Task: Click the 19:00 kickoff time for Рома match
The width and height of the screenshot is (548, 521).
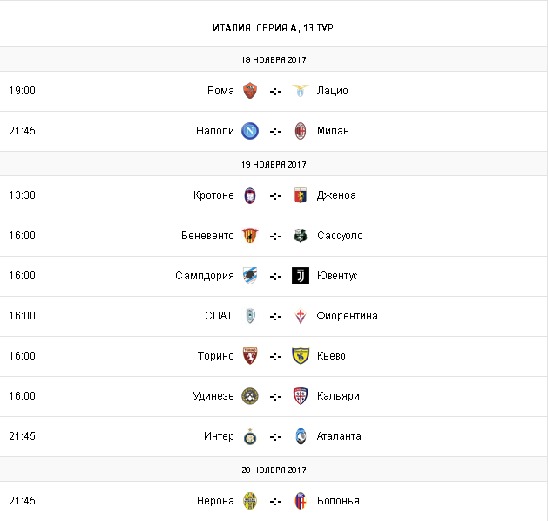Action: click(22, 91)
